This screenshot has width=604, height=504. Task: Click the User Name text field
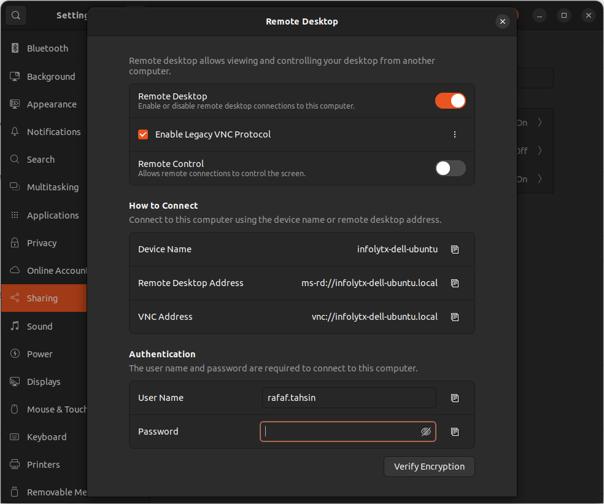tap(349, 398)
